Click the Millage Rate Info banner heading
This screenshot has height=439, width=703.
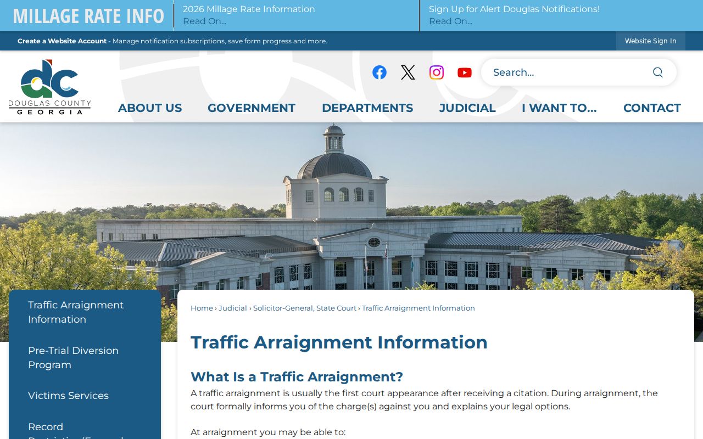pos(88,16)
